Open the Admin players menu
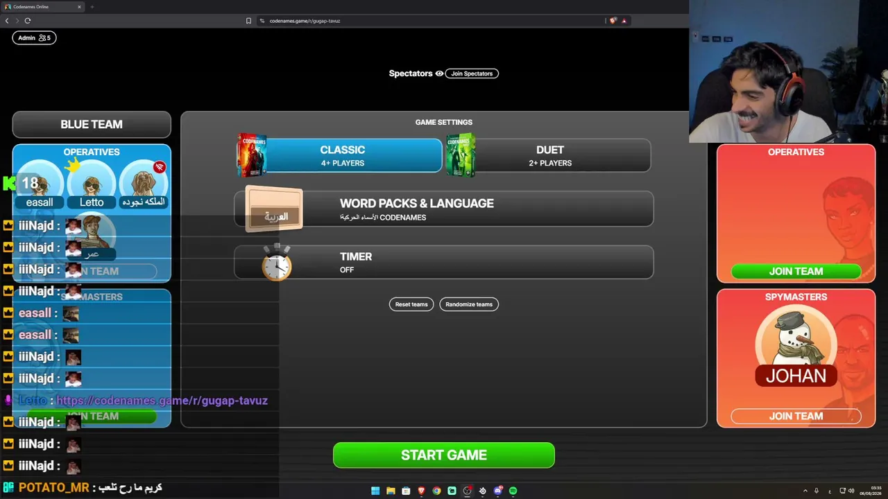The image size is (888, 499). [34, 37]
